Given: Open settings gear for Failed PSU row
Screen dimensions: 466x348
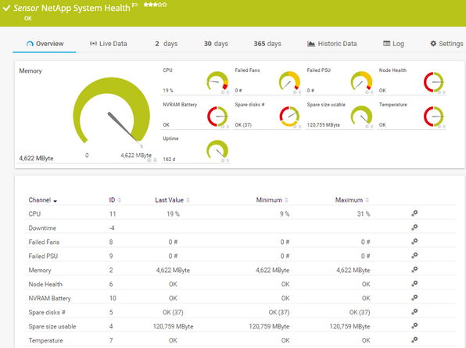Looking at the screenshot, I should pyautogui.click(x=414, y=255).
